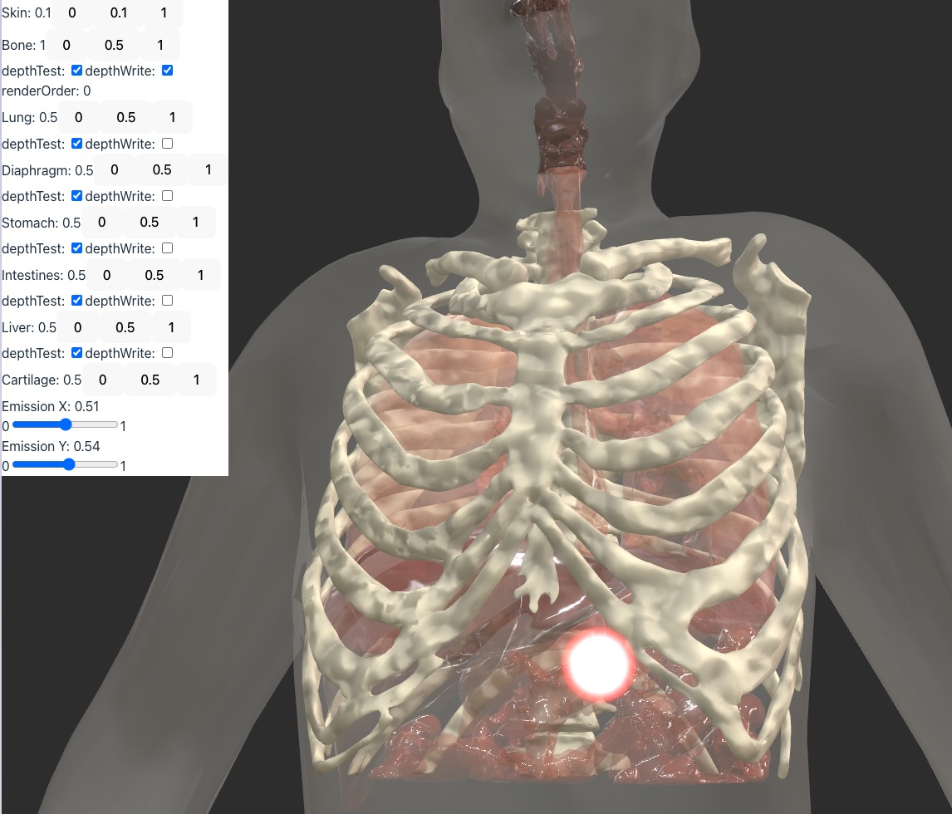Uncheck Bone depthTest checkbox
This screenshot has width=952, height=814.
point(76,71)
